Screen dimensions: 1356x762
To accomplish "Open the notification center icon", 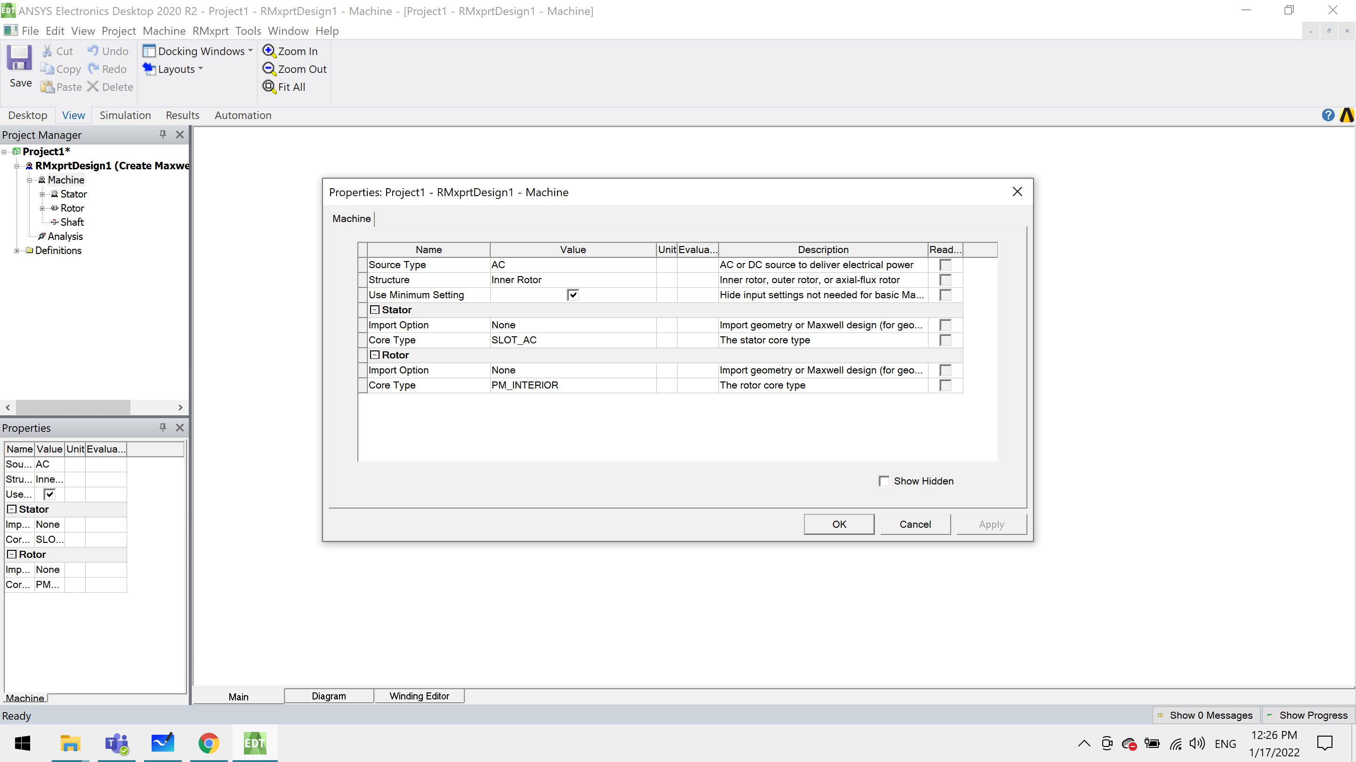I will click(x=1324, y=743).
